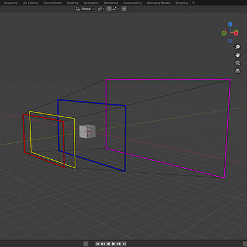This screenshot has width=247, height=247.
Task: Toggle snapping magnet button
Action: click(109, 9)
